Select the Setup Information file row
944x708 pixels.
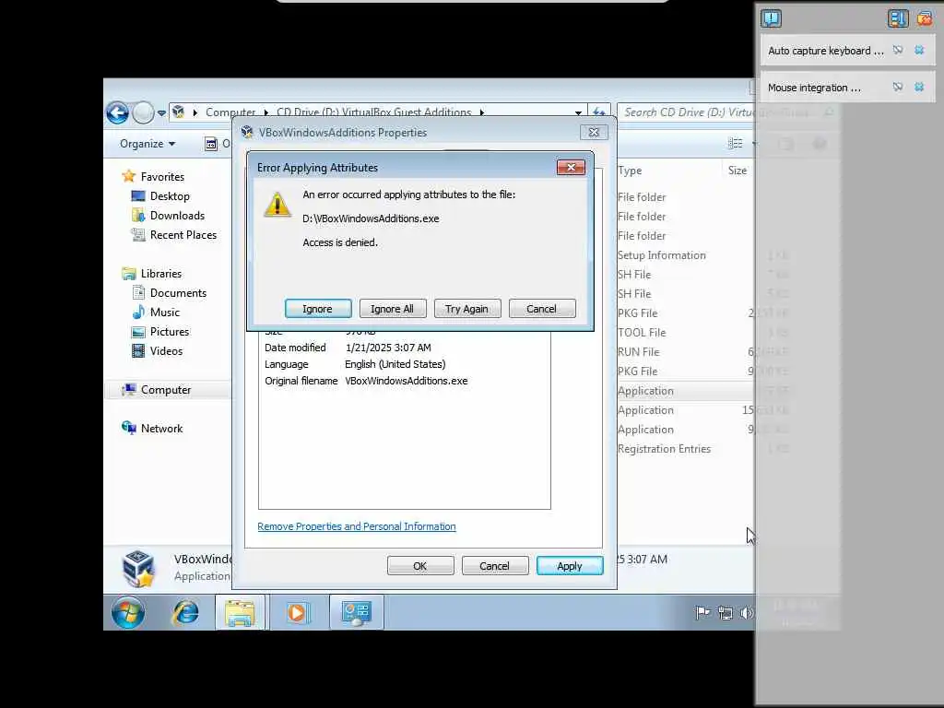[661, 255]
